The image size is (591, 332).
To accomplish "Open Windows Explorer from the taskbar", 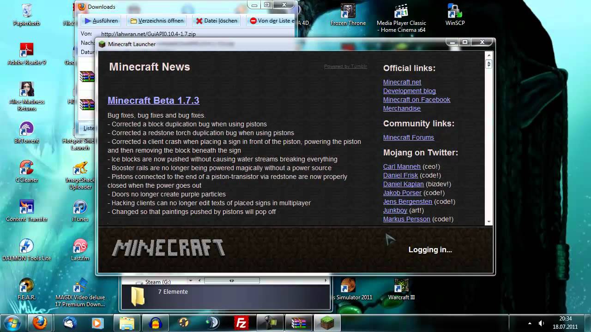I will tap(127, 322).
